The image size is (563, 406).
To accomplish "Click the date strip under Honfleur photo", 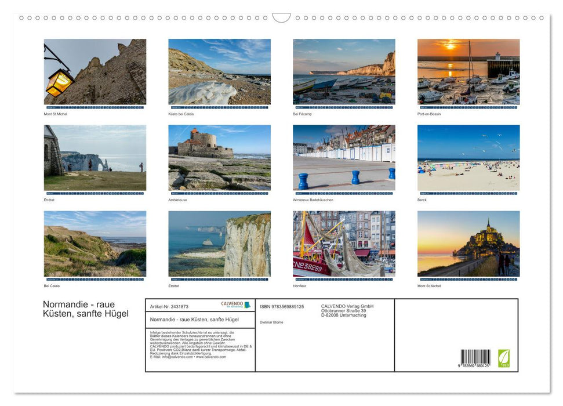I will coord(344,279).
